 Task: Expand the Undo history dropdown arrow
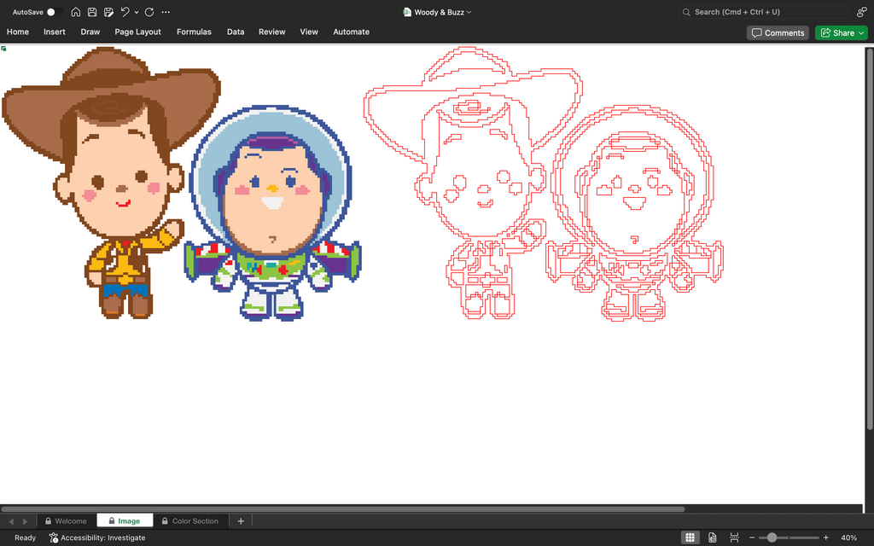pos(137,12)
